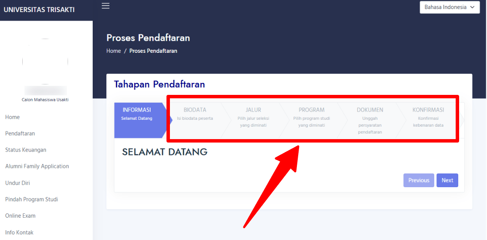Viewport: 487px width, 240px height.
Task: Open Info Kontak in sidebar
Action: click(19, 232)
